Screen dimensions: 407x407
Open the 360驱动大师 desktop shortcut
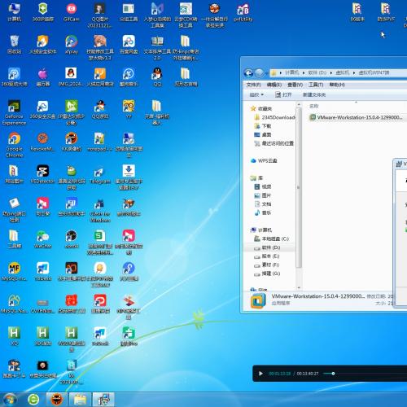click(x=14, y=77)
